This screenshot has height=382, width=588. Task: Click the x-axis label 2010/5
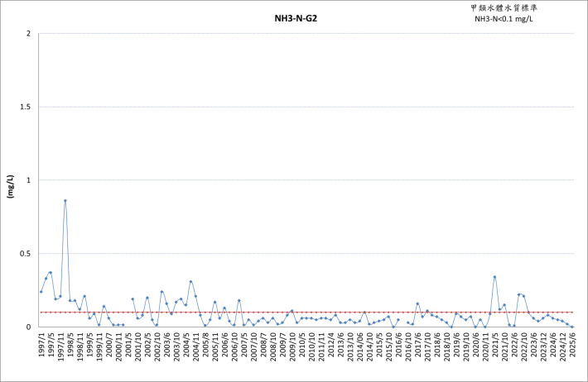click(x=302, y=346)
